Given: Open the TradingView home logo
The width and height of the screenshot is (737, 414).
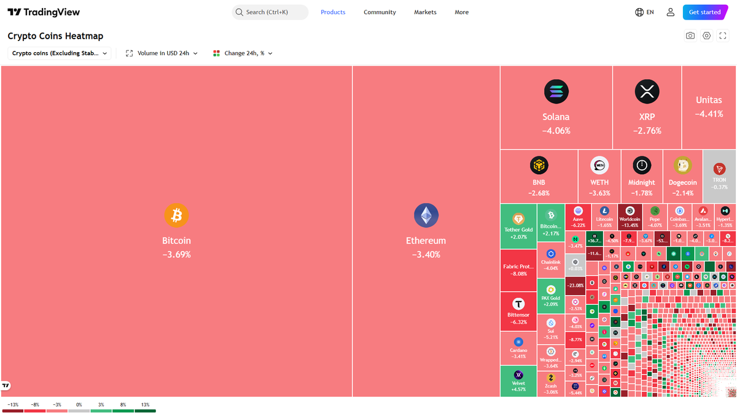Looking at the screenshot, I should [44, 12].
